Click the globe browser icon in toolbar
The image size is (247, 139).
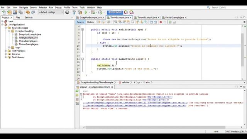point(67,12)
